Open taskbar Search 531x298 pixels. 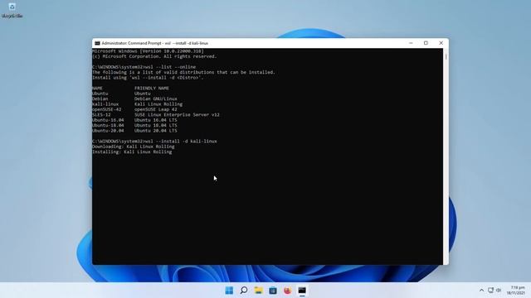coord(244,291)
